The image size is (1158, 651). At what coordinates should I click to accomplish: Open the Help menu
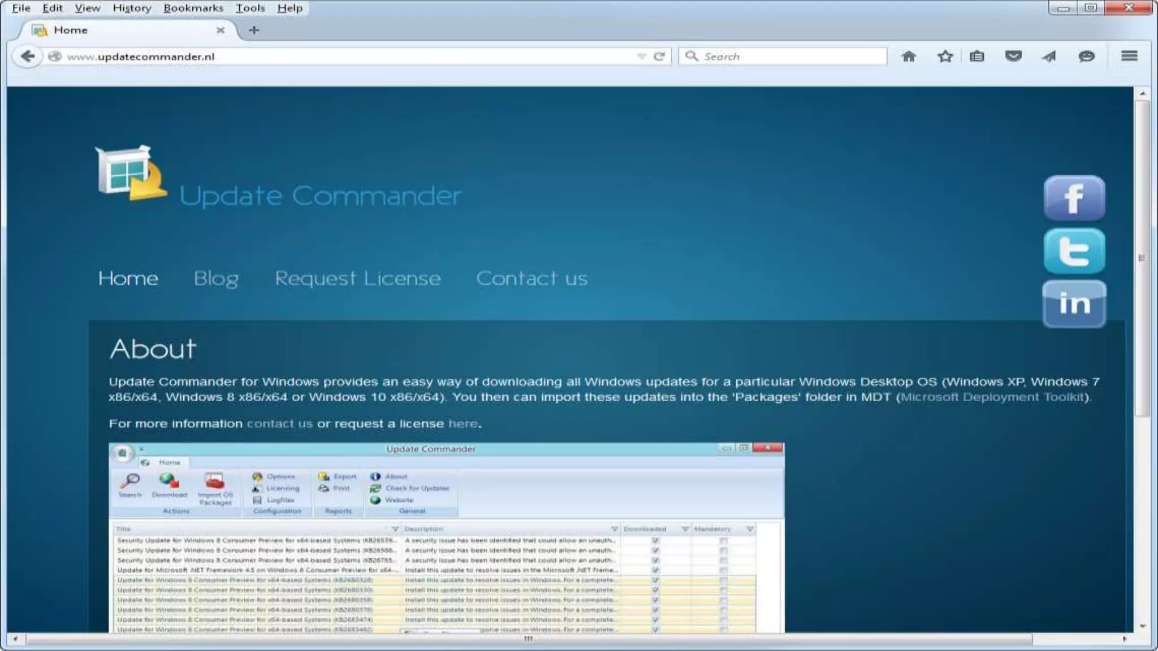click(290, 8)
